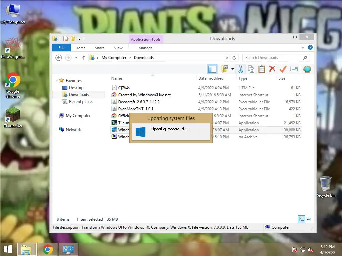Click the Back navigation arrow
The image size is (342, 256).
(58, 58)
